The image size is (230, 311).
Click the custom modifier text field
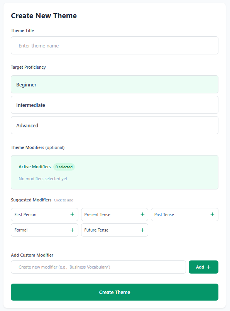[x=98, y=267]
